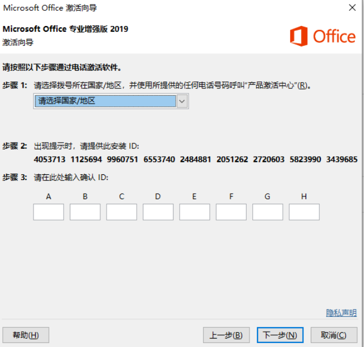Click installation ID group 1125694
The height and width of the screenshot is (347, 364).
click(86, 160)
